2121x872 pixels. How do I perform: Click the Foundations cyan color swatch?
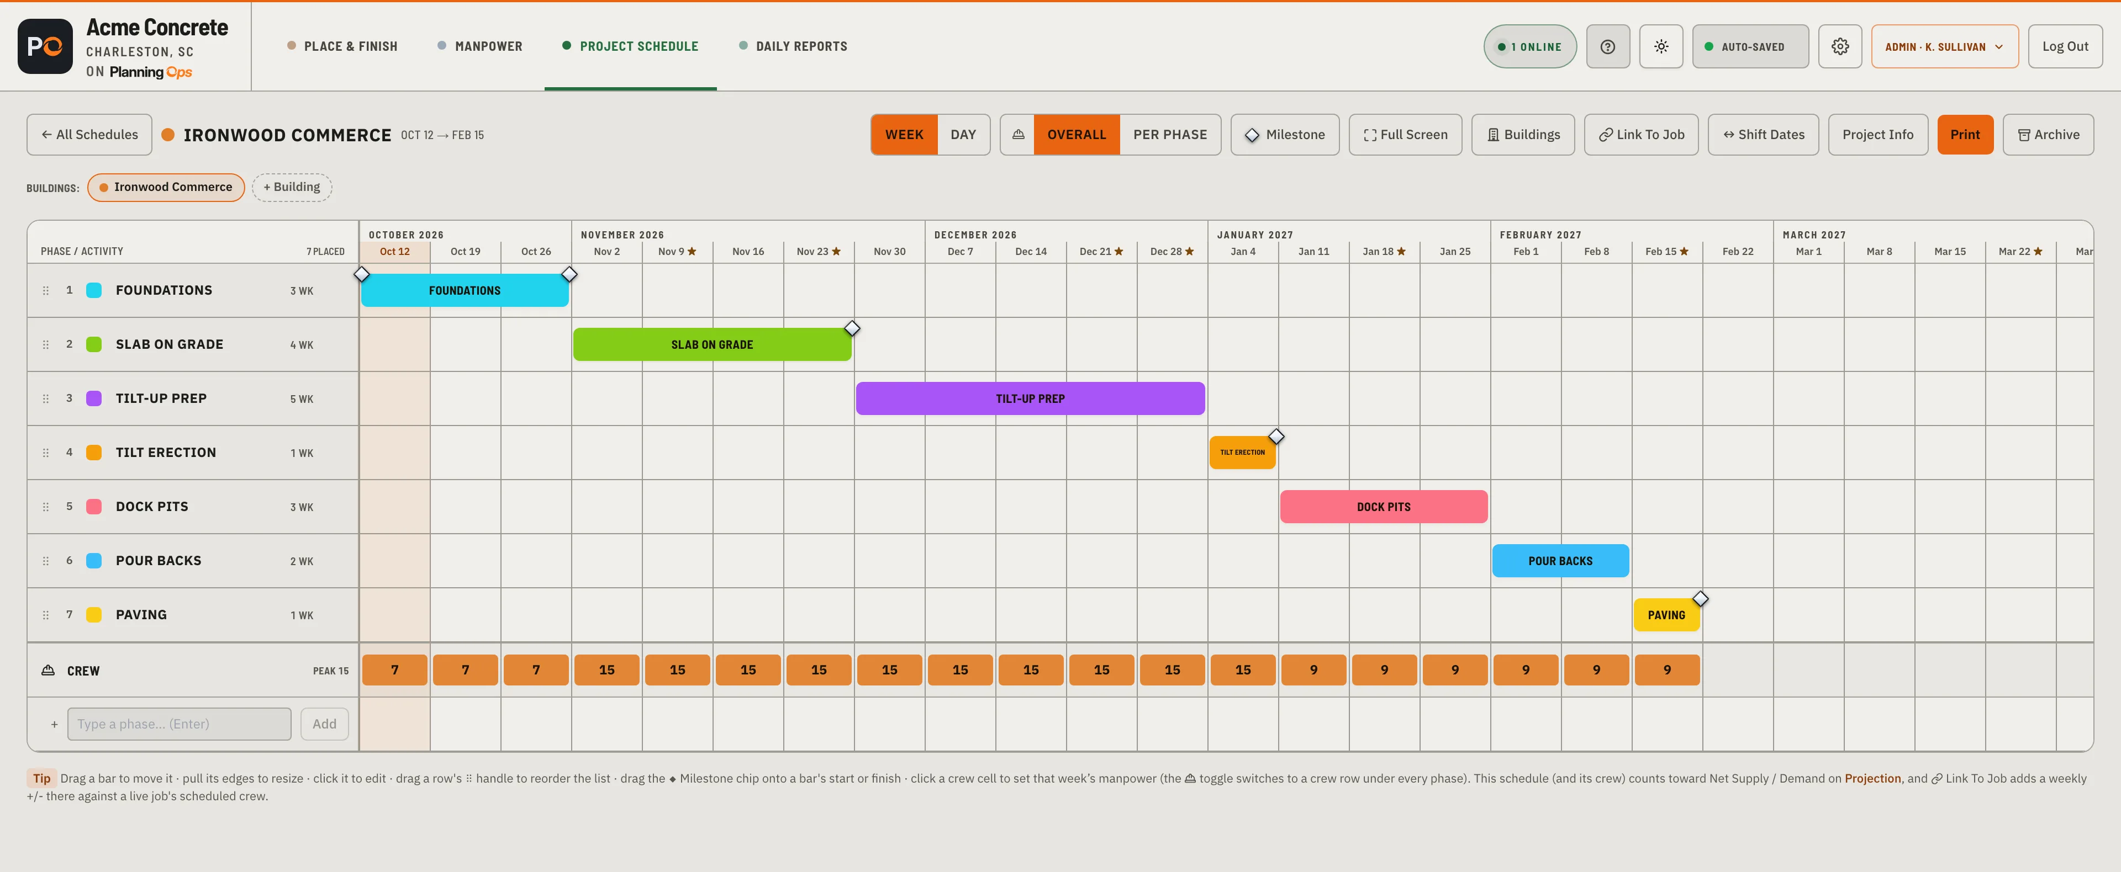[94, 290]
